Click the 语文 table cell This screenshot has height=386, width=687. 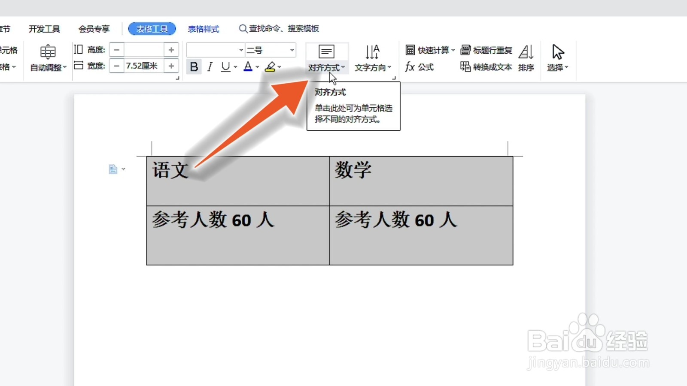click(x=238, y=181)
